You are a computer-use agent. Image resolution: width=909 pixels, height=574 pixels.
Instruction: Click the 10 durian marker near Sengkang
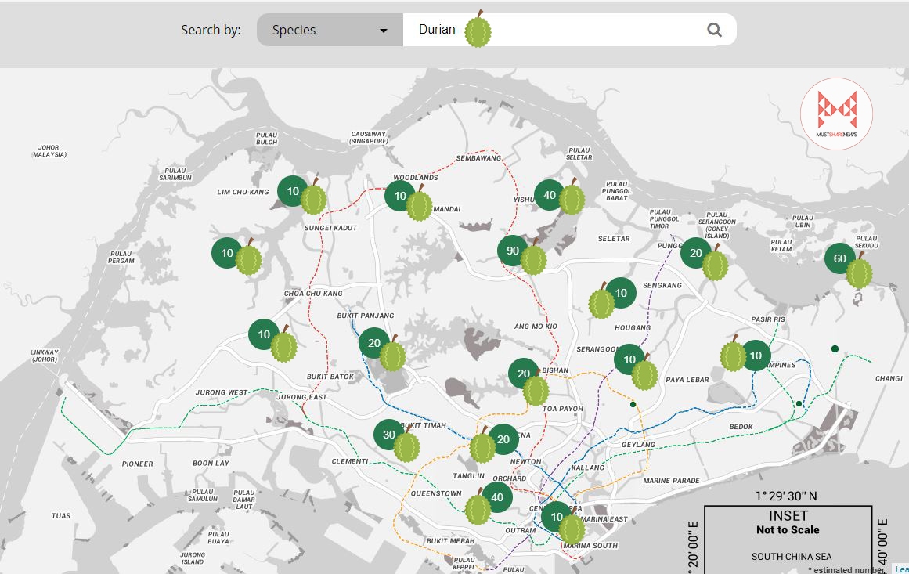click(x=621, y=294)
